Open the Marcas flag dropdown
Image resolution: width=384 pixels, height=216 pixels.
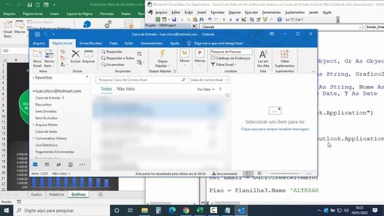click(x=200, y=58)
